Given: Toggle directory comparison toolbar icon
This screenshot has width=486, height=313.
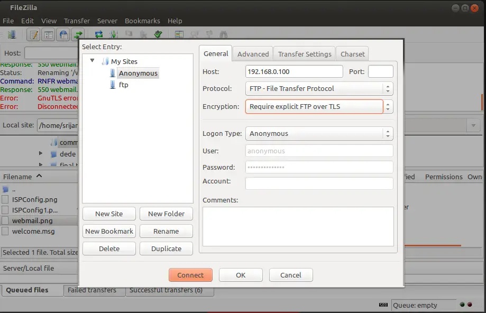Looking at the screenshot, I should (x=194, y=34).
